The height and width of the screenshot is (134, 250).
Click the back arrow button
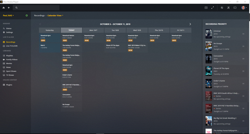(9, 8)
